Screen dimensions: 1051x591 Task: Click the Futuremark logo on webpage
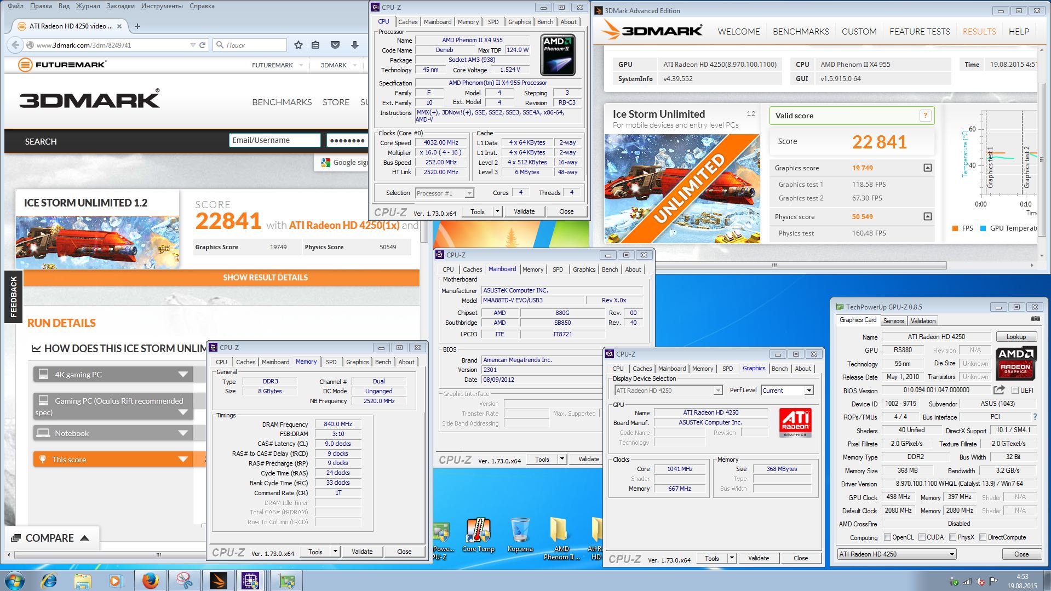[x=61, y=65]
